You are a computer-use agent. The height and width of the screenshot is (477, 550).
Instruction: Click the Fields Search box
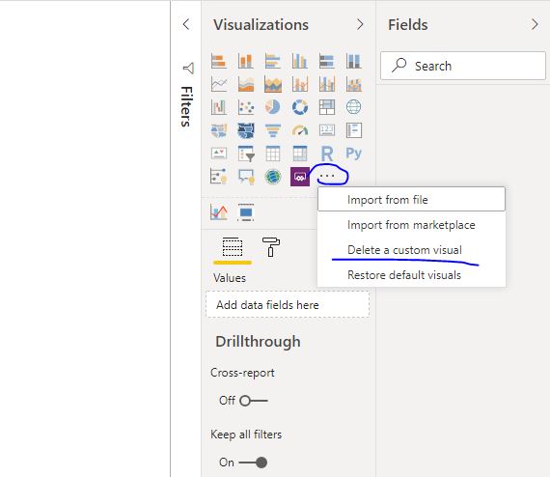463,66
